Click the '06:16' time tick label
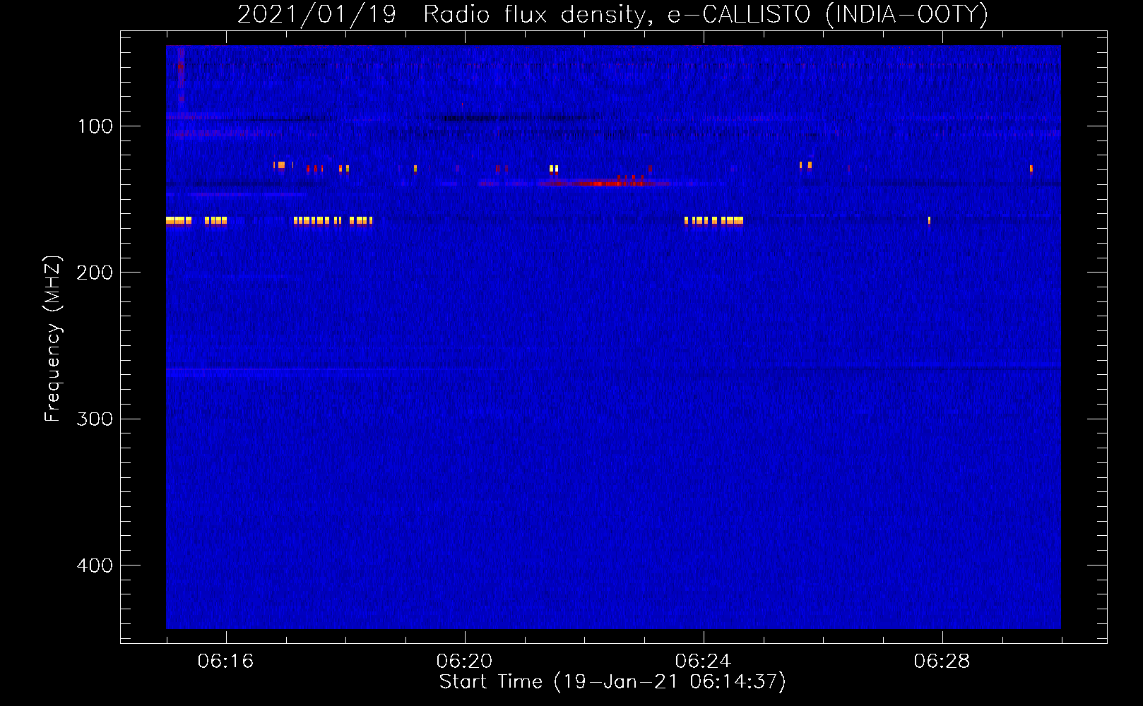 (225, 661)
